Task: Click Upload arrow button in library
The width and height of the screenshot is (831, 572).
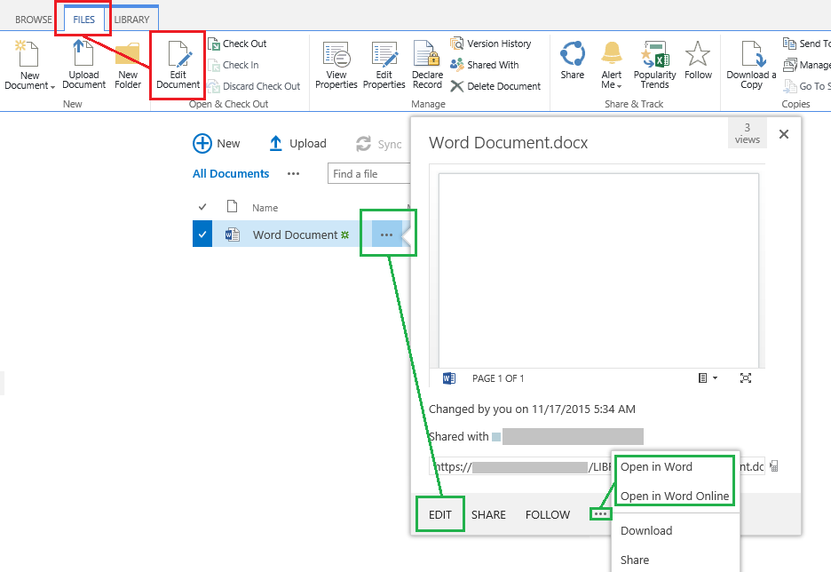Action: click(x=297, y=144)
